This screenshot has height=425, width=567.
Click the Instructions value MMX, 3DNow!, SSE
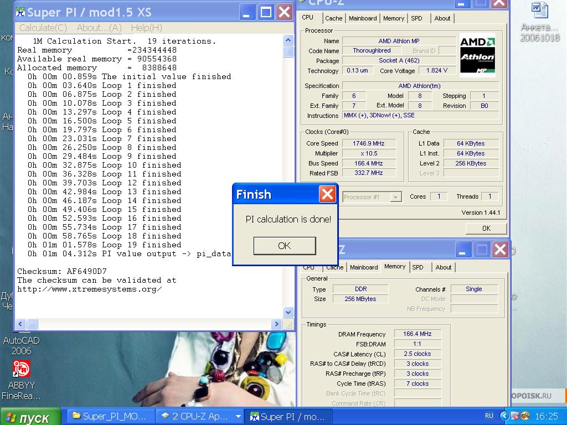(421, 115)
